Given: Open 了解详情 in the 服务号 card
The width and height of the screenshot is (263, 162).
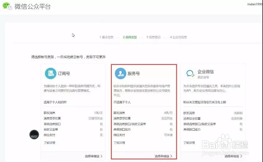Looking at the screenshot, I should [x=119, y=143].
